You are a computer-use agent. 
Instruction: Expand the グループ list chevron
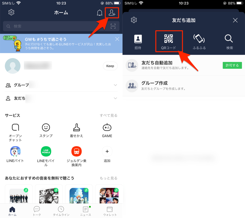click(115, 85)
